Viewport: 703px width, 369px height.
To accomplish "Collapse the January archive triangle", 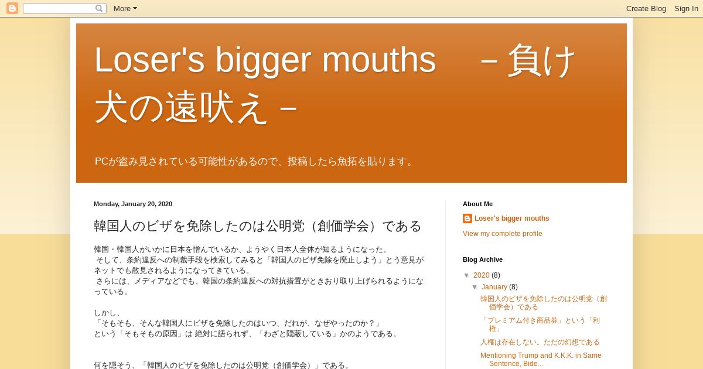I will (475, 287).
